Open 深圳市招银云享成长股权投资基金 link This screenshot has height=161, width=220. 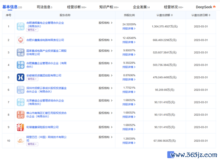tap(46, 90)
